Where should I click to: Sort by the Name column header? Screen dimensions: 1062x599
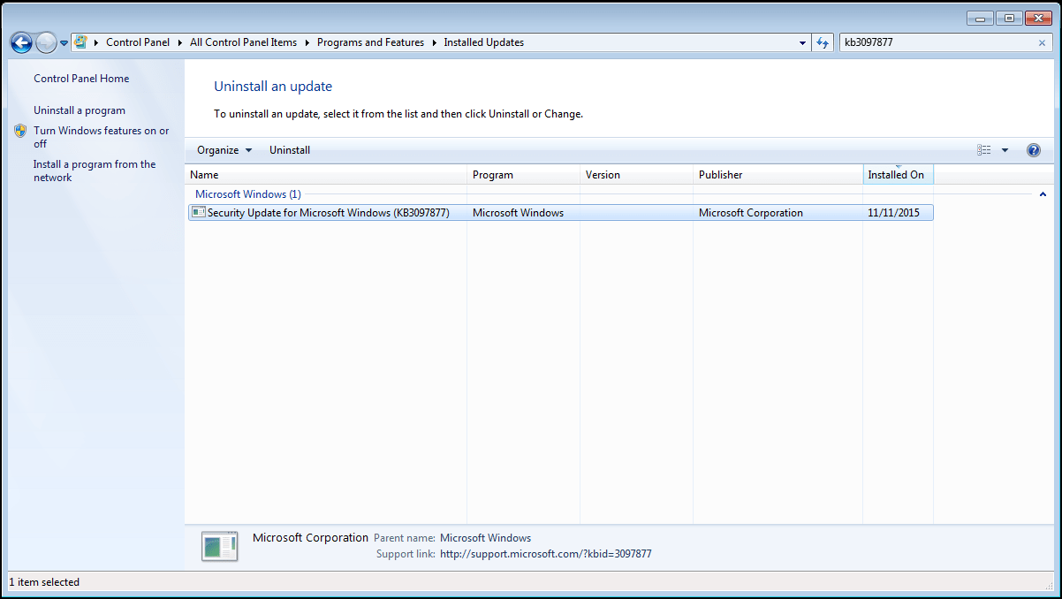pos(326,175)
